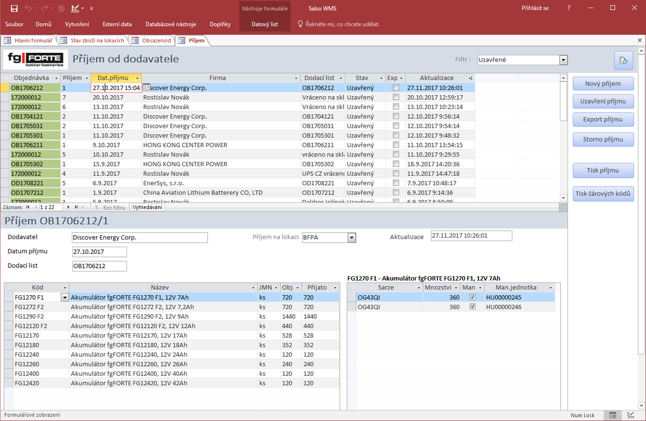646x421 pixels.
Task: Click the Nový příjem button
Action: click(603, 84)
